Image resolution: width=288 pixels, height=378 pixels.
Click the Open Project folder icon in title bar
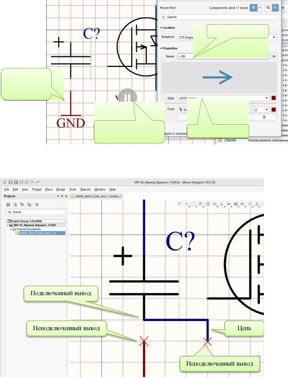click(27, 182)
